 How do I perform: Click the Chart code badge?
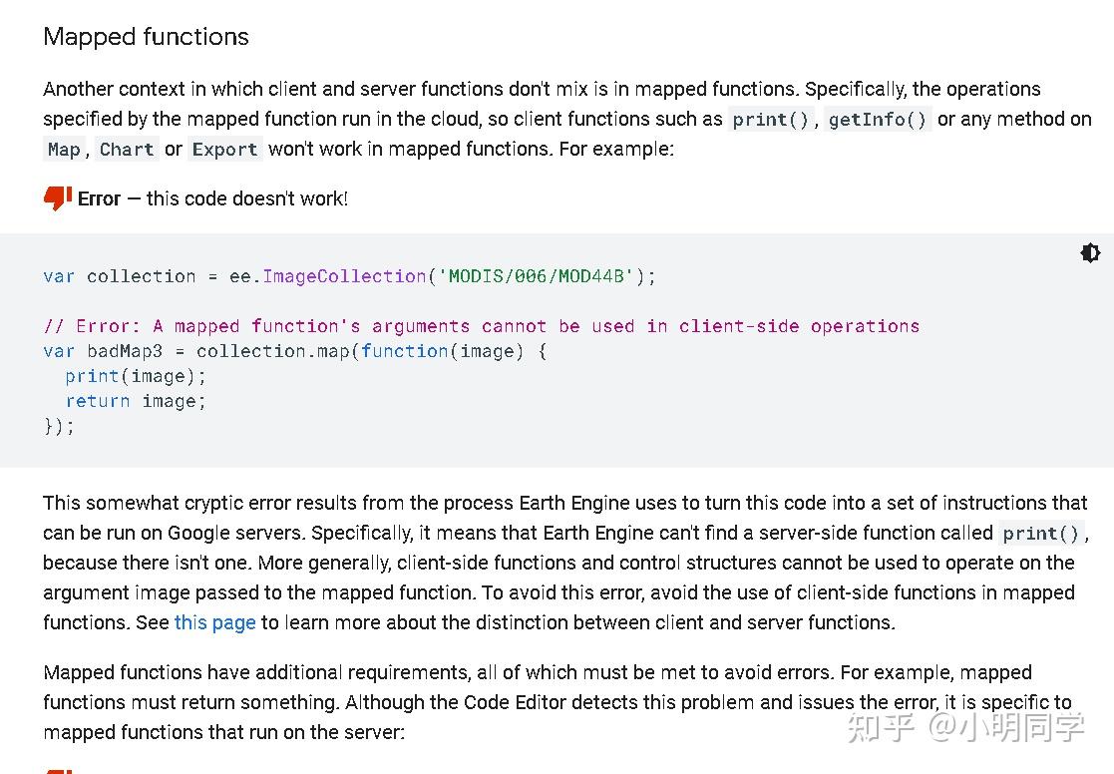[x=127, y=149]
